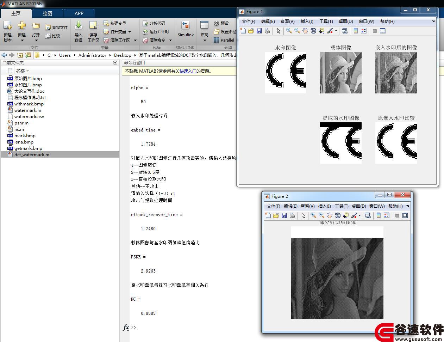444x342 pixels.
Task: Click the 嵌入水印后的图像 image in Figure 1
Action: point(396,73)
